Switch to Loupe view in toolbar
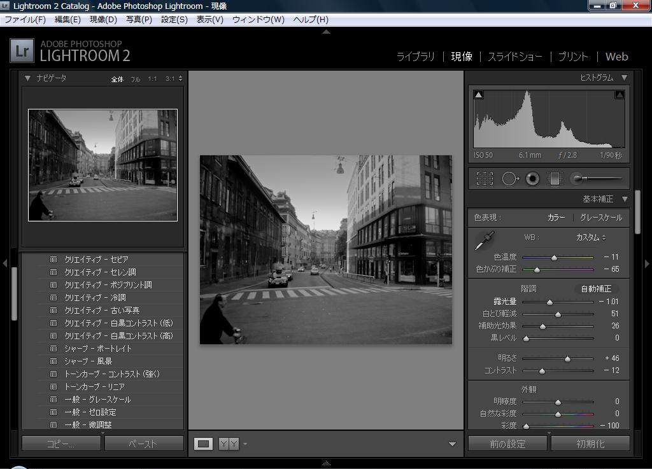 tap(203, 444)
